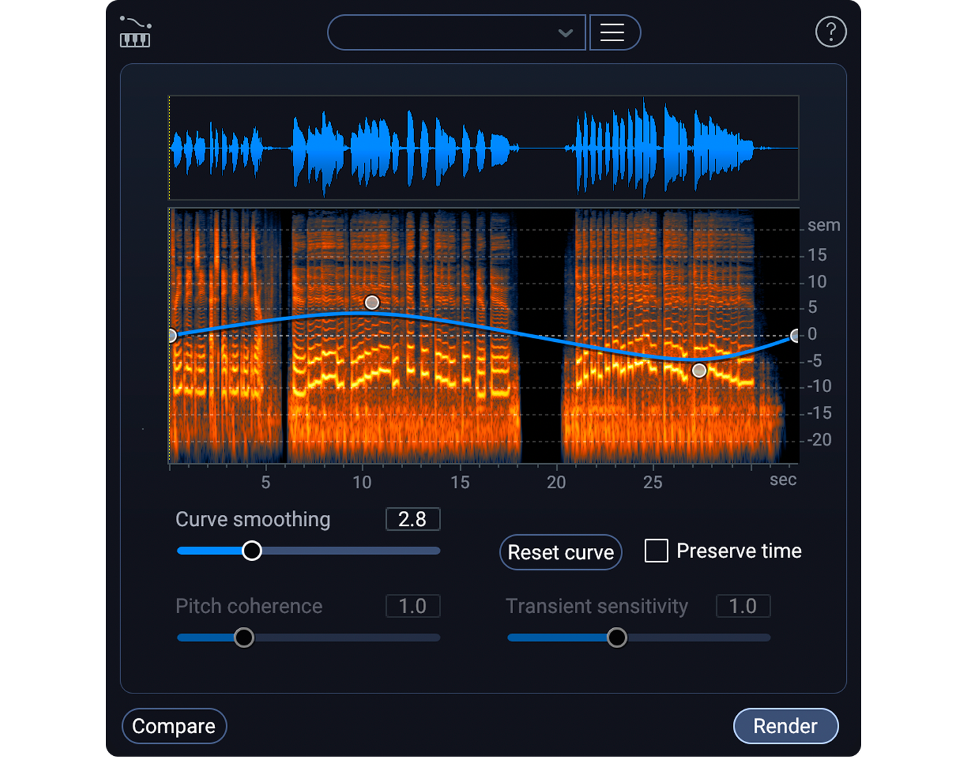Click the Transient sensitivity slider handle

(x=616, y=637)
